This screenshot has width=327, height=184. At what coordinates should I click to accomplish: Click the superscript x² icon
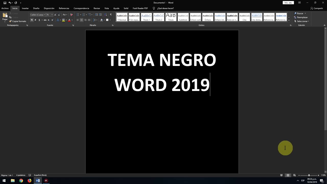click(x=52, y=20)
